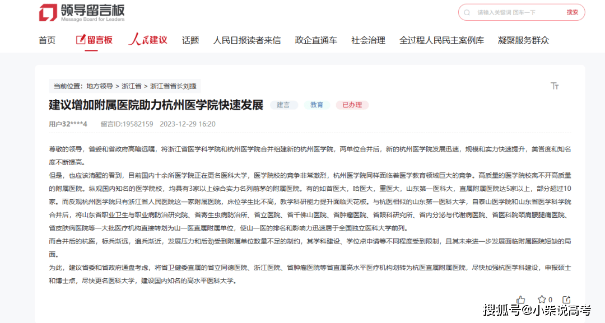605x323 pixels.
Task: Click the font size adjust icon
Action: pos(555,86)
